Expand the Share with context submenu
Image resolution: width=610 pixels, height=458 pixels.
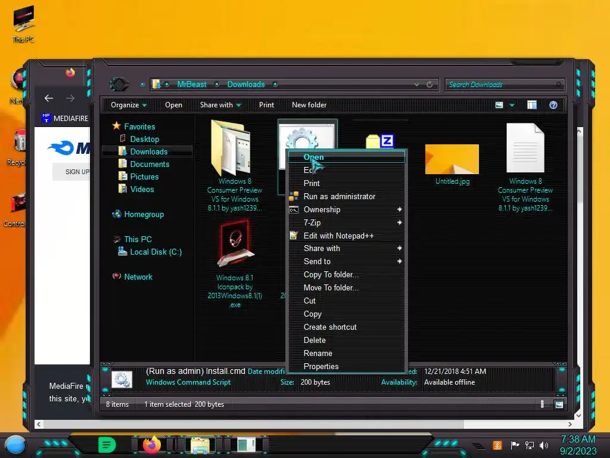coord(346,248)
